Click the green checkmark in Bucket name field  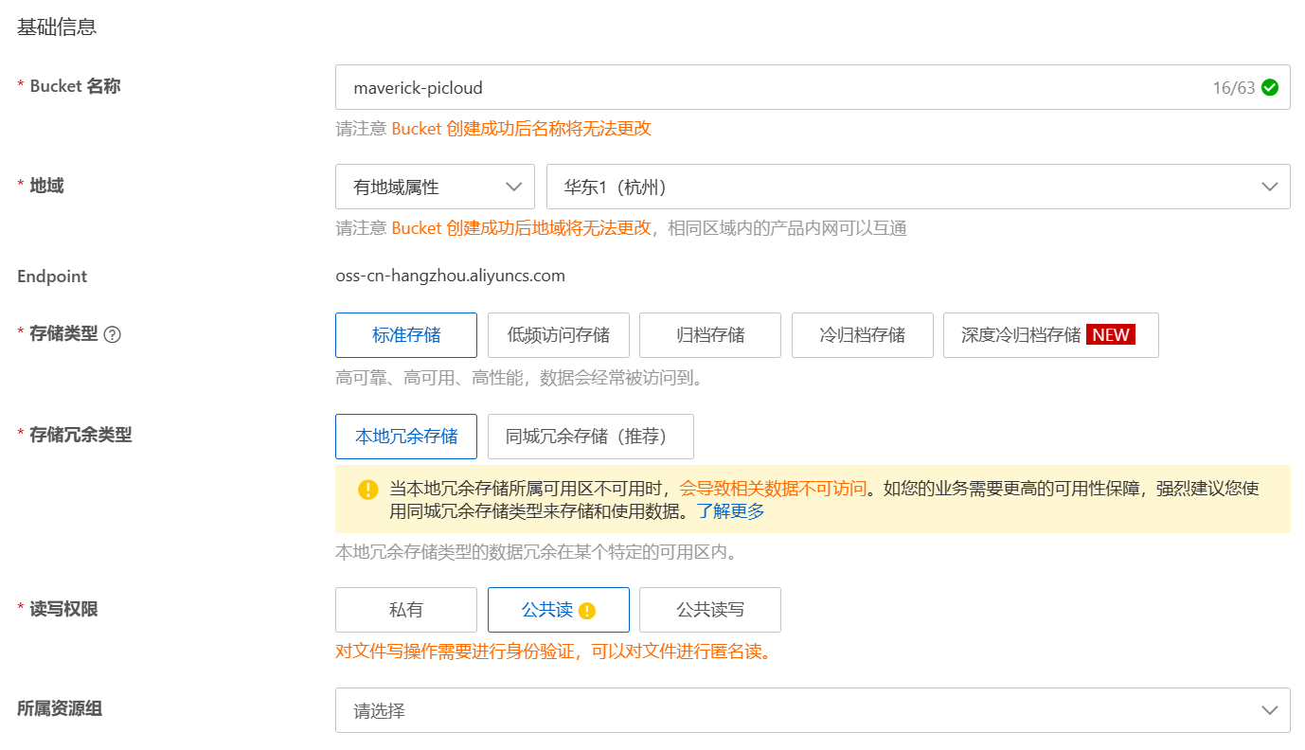(x=1270, y=87)
